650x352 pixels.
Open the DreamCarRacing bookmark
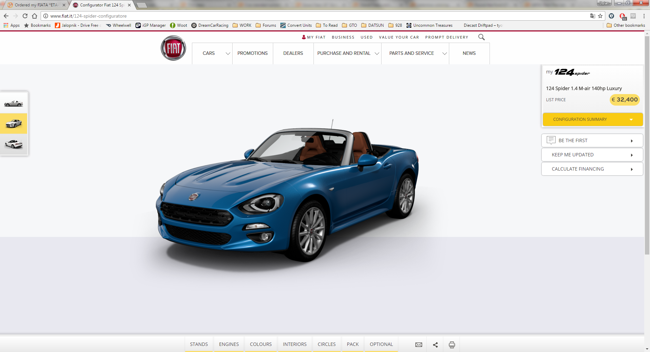point(210,25)
